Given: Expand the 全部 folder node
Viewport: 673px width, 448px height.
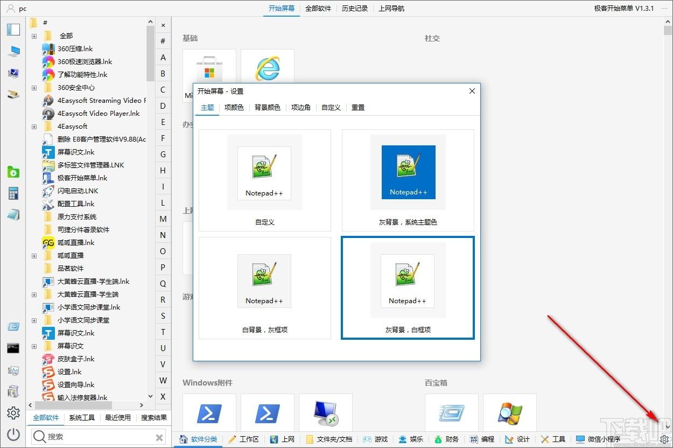Looking at the screenshot, I should (34, 36).
